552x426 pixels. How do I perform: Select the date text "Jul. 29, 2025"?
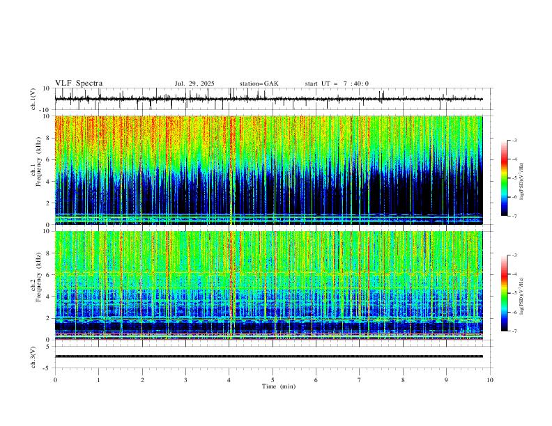pyautogui.click(x=194, y=84)
